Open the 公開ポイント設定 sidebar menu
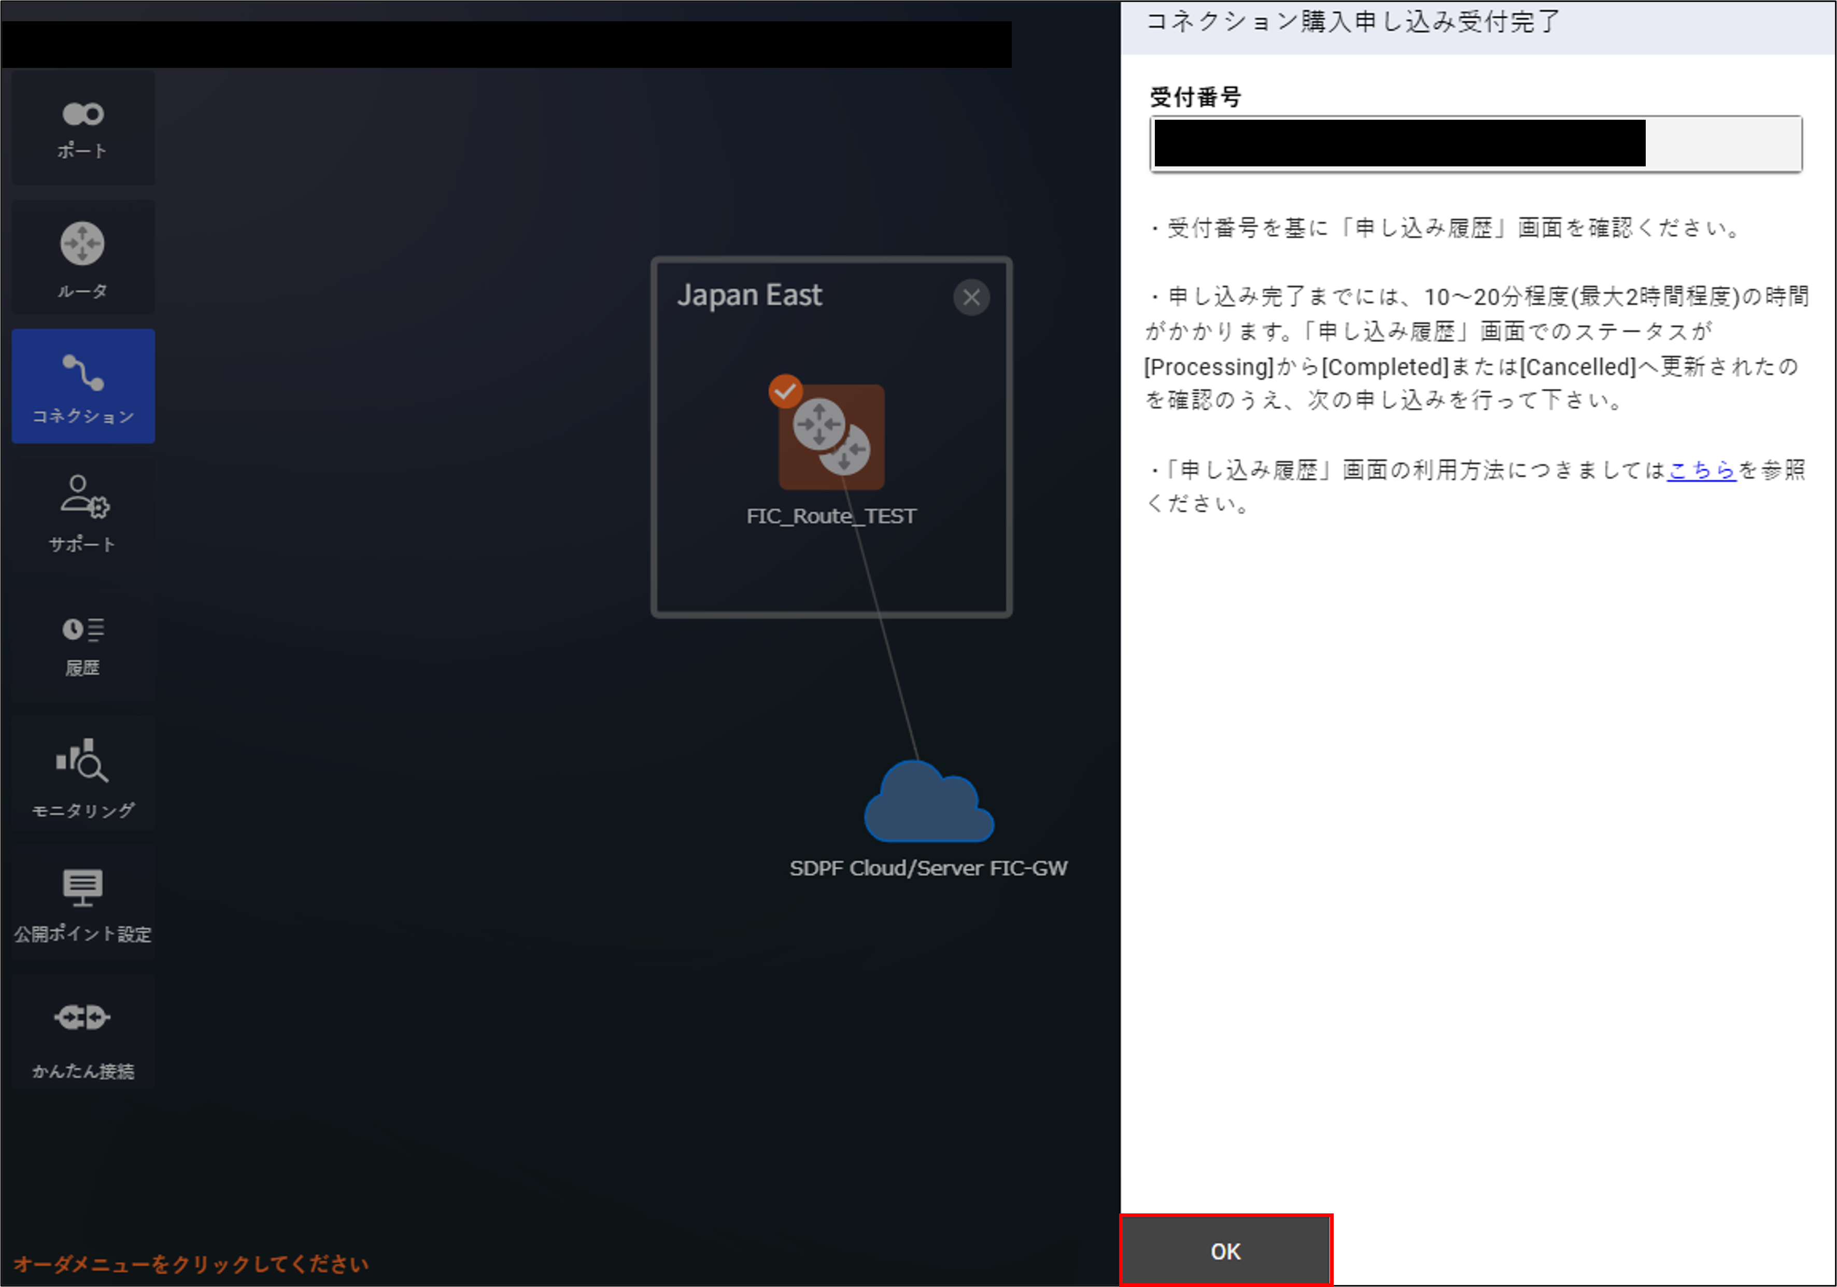 pos(83,903)
